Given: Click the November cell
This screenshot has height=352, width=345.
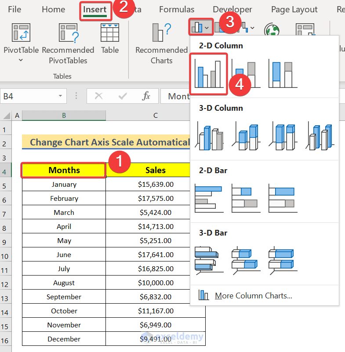Looking at the screenshot, I should click(x=64, y=325).
